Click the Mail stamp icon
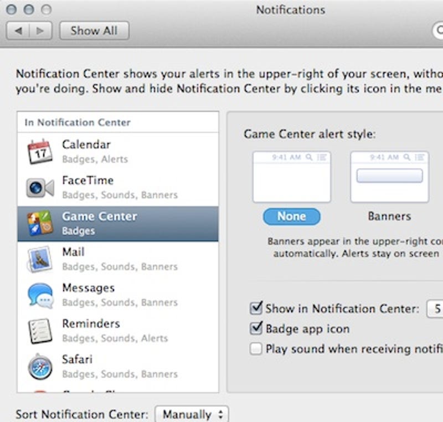443x422 pixels. coord(40,259)
